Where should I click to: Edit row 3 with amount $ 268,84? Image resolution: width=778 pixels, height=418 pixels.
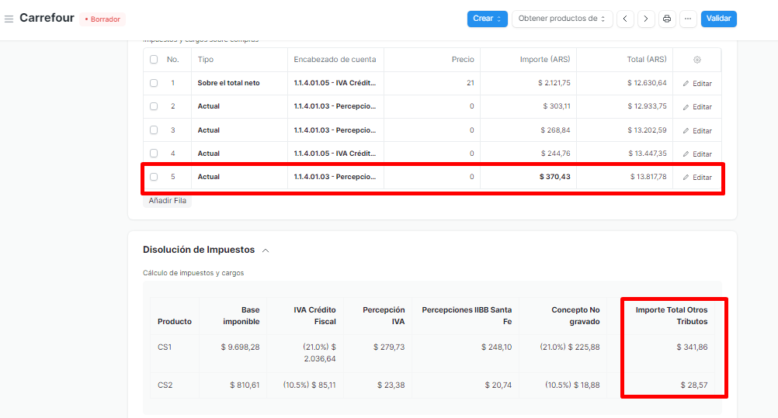click(x=697, y=130)
